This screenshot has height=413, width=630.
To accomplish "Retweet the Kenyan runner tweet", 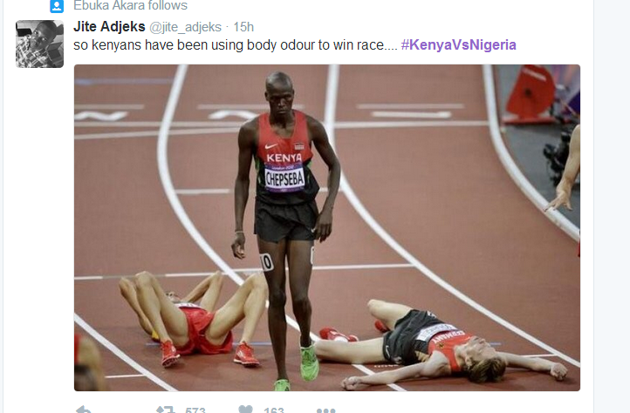I will (166, 410).
